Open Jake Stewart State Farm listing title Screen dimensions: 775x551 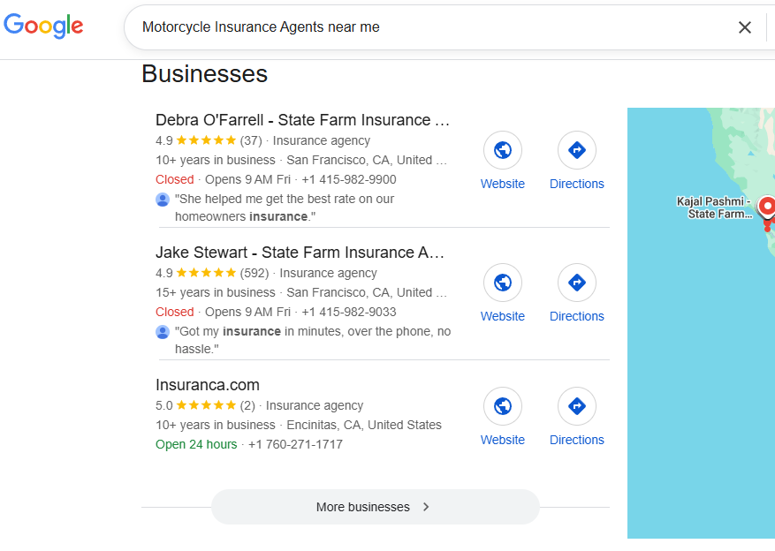coord(300,253)
